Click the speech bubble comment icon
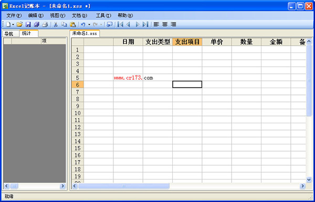This screenshot has width=315, height=202. pos(109,25)
